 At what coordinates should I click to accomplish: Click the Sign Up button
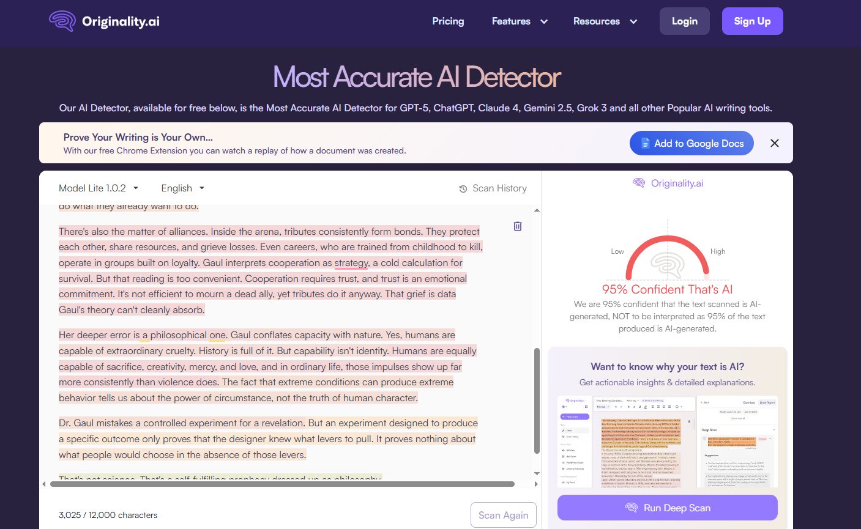click(x=752, y=21)
